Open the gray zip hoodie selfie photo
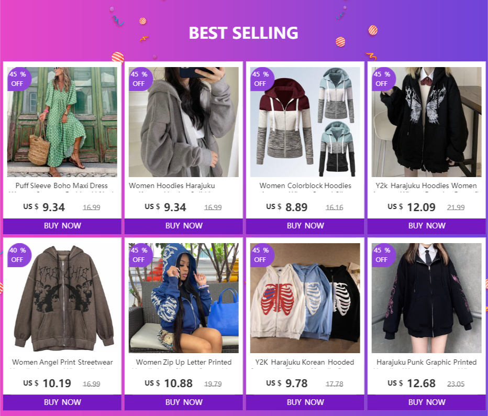The height and width of the screenshot is (416, 488). (184, 122)
